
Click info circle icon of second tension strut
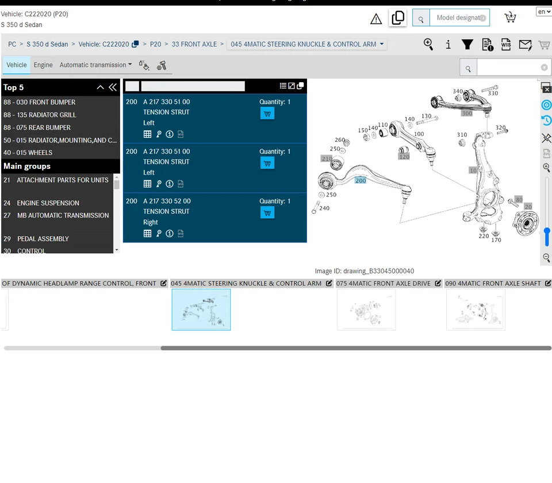point(170,184)
